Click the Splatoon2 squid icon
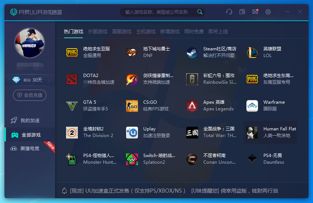The image size is (313, 203). coord(132,159)
